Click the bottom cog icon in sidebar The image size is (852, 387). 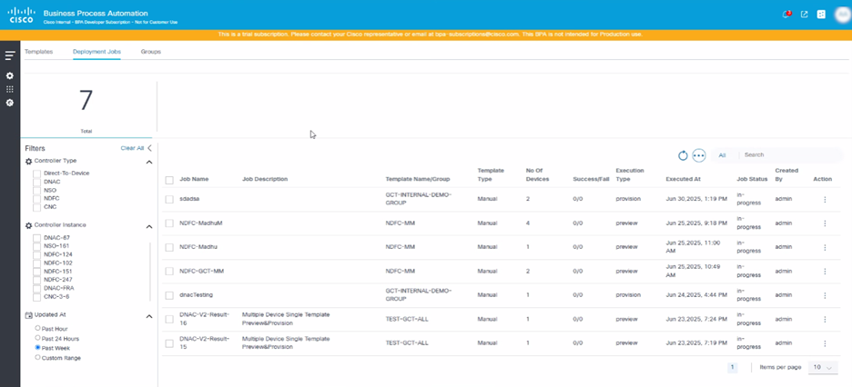point(10,103)
